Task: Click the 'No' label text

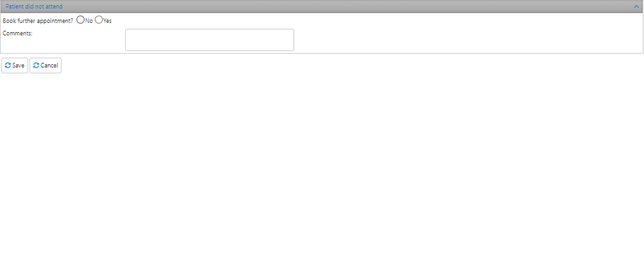Action: coord(89,21)
